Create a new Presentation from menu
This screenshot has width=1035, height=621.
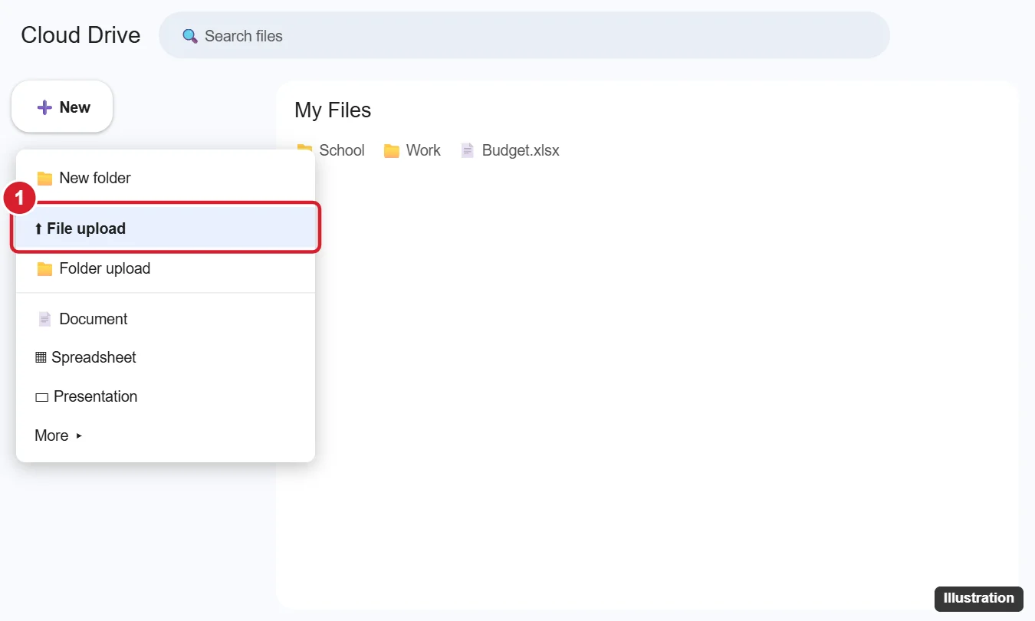[166, 396]
